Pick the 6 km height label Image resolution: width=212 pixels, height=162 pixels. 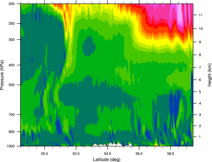(x=200, y=80)
